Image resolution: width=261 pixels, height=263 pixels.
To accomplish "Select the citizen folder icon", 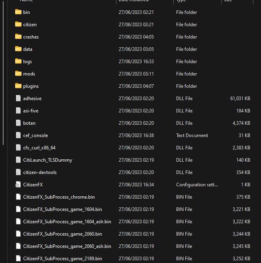I will (18, 24).
